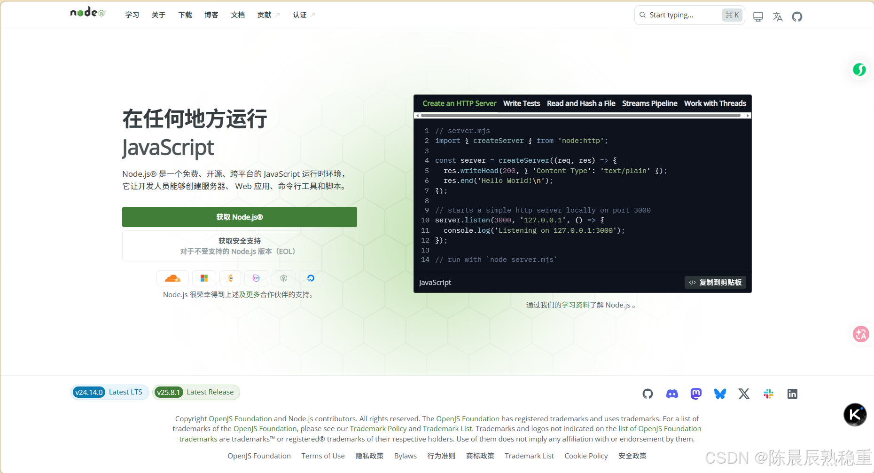Click the left scroll arrow on the code tabs scrollbar
This screenshot has width=874, height=473.
(x=417, y=116)
